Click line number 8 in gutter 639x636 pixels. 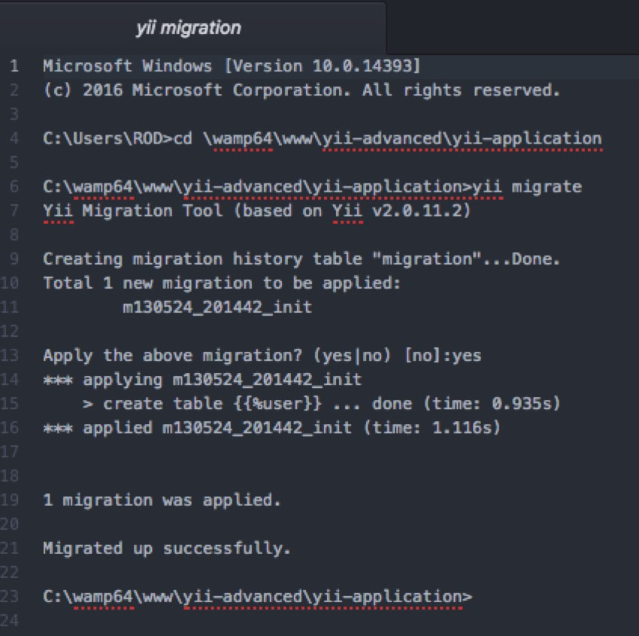click(14, 235)
